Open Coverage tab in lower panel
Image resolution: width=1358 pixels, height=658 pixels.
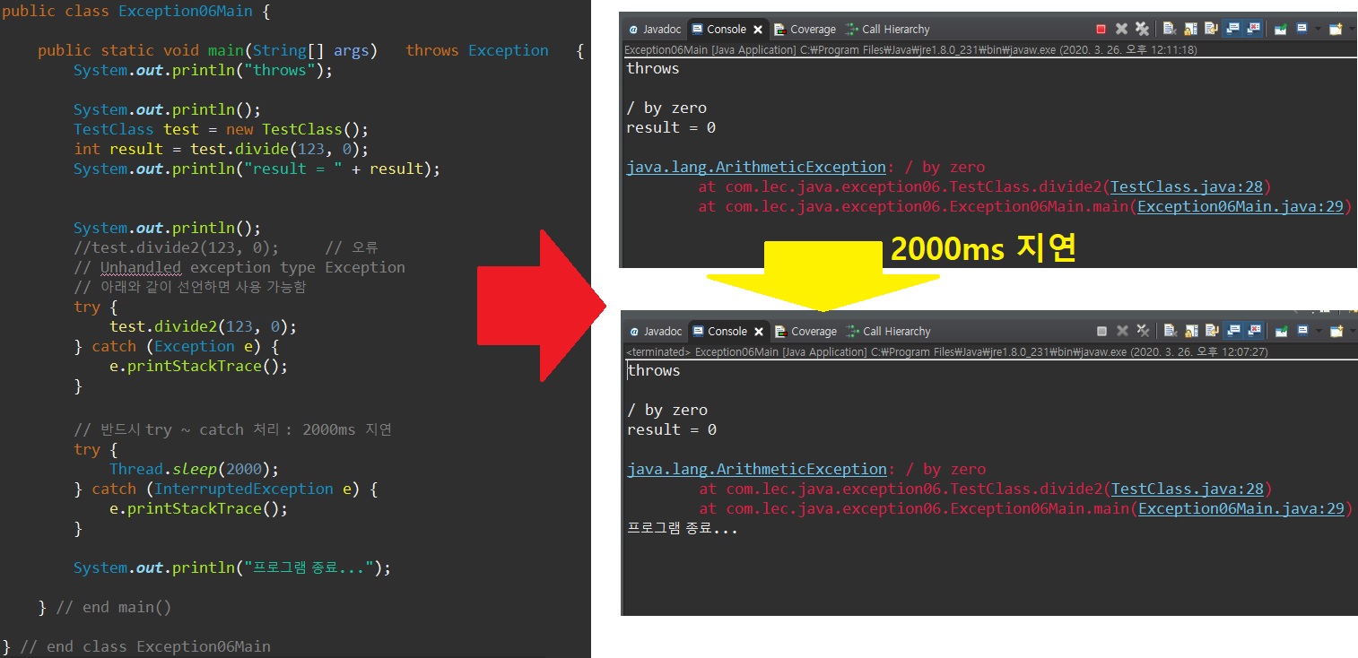click(805, 331)
